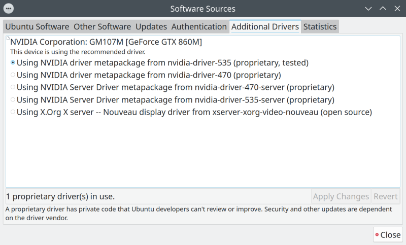Close window with title bar X
Viewport: 406px width, 245px height.
tap(397, 9)
